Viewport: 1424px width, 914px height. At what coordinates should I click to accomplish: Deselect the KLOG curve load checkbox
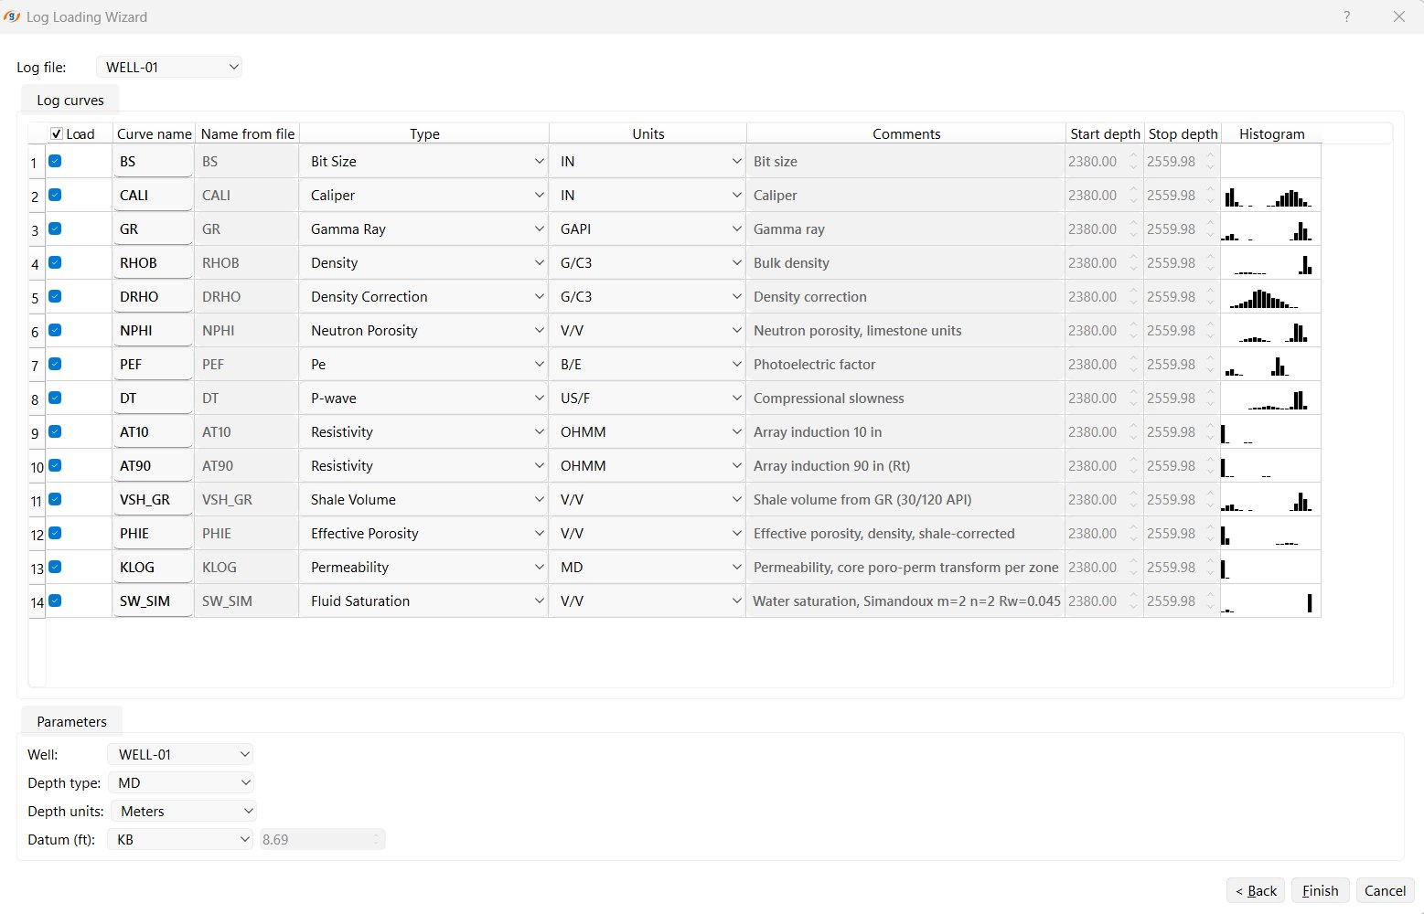[x=55, y=567]
